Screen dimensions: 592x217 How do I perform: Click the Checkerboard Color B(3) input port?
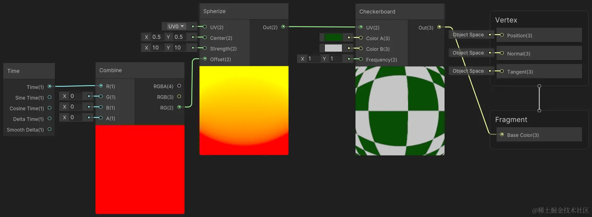click(x=361, y=48)
